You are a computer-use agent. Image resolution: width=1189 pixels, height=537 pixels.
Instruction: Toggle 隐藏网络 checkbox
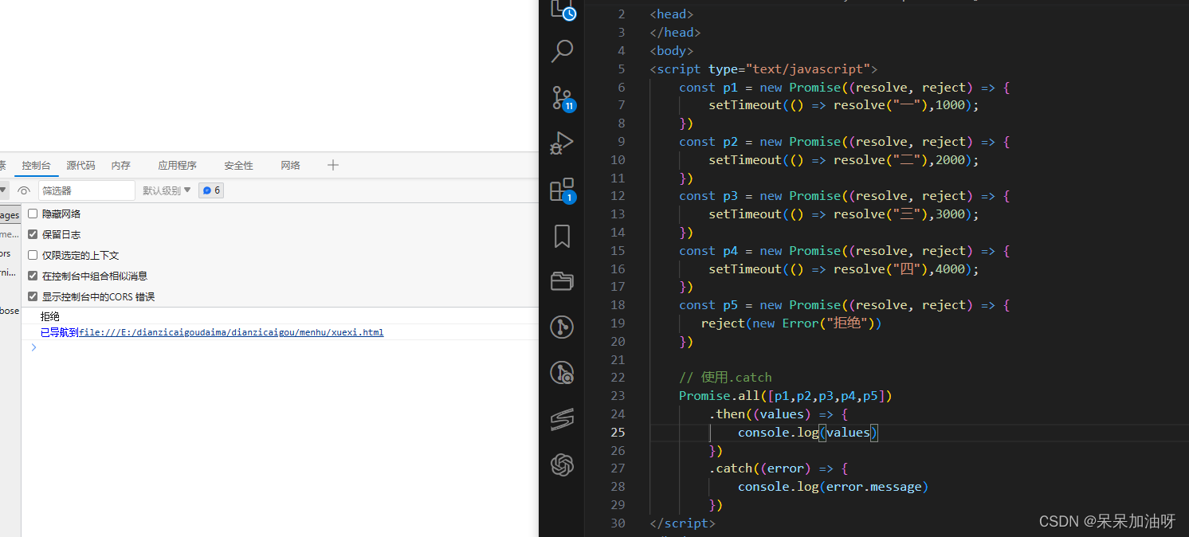pyautogui.click(x=33, y=214)
